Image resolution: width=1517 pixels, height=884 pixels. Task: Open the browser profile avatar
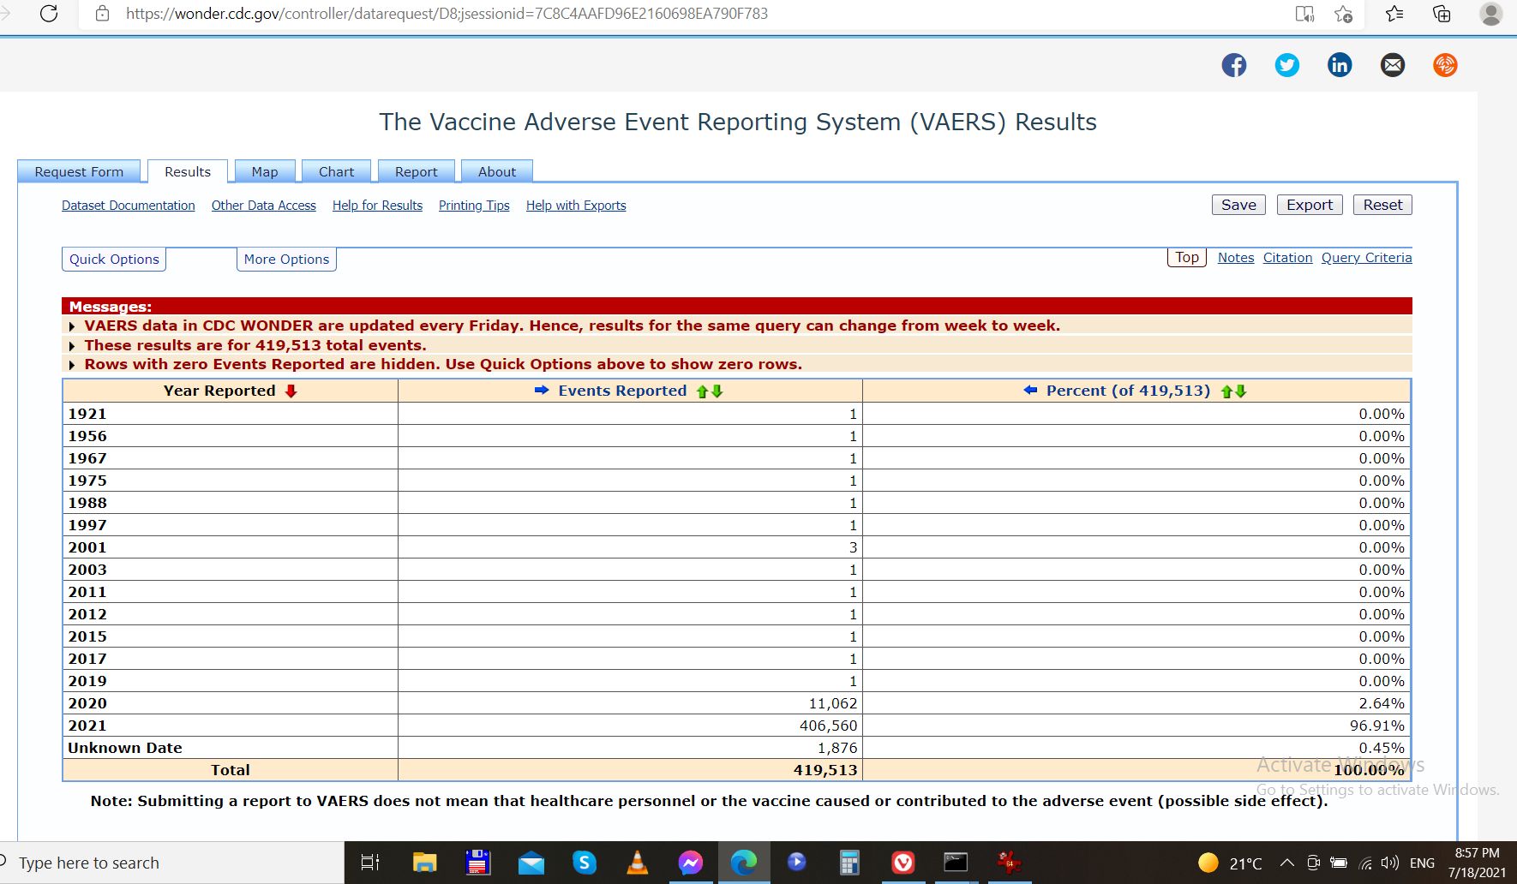pos(1491,14)
